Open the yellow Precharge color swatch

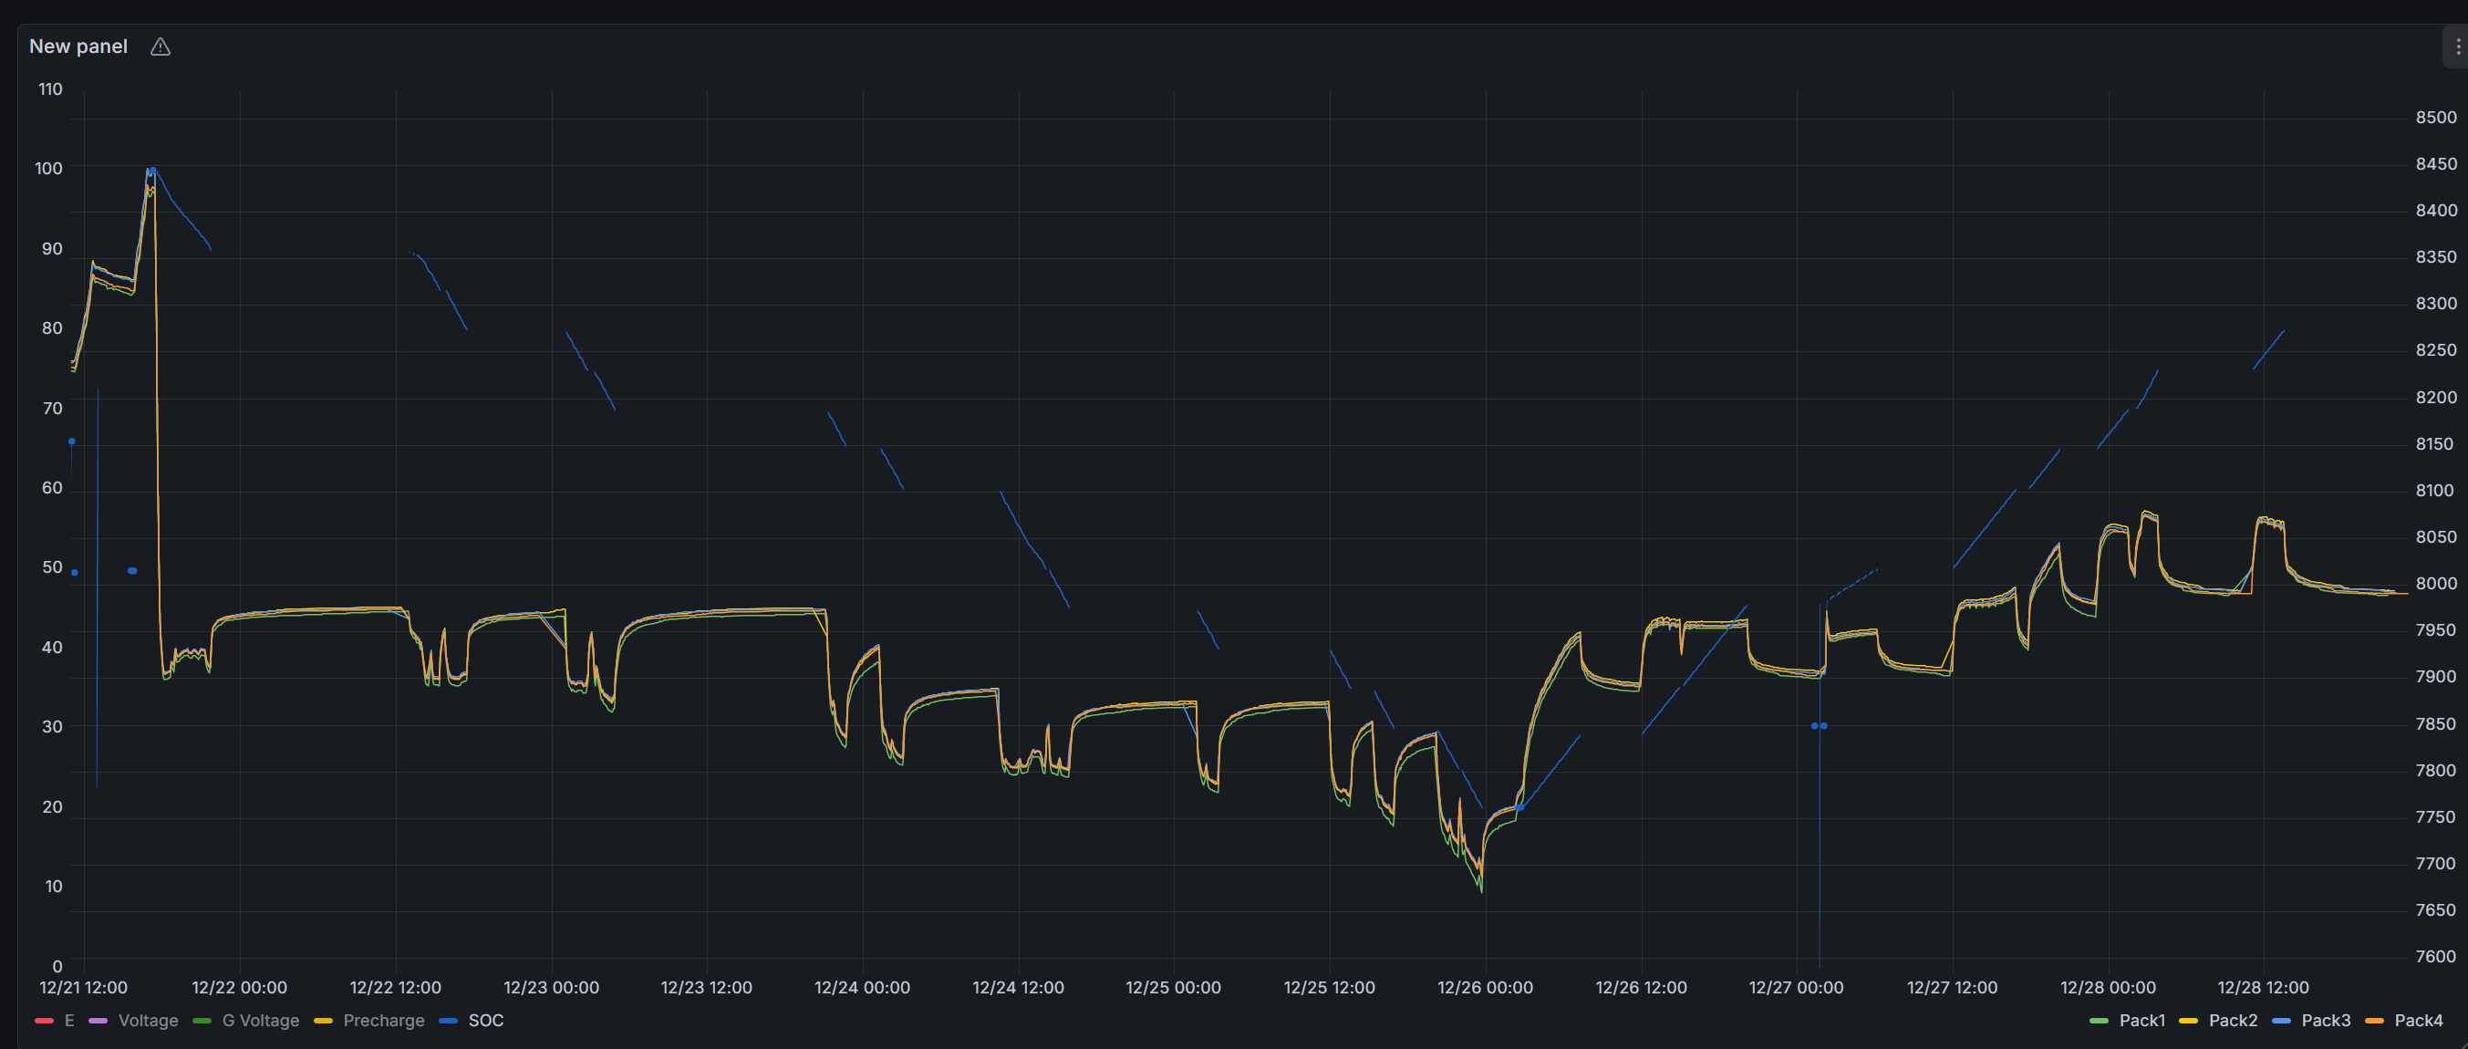click(x=323, y=1020)
